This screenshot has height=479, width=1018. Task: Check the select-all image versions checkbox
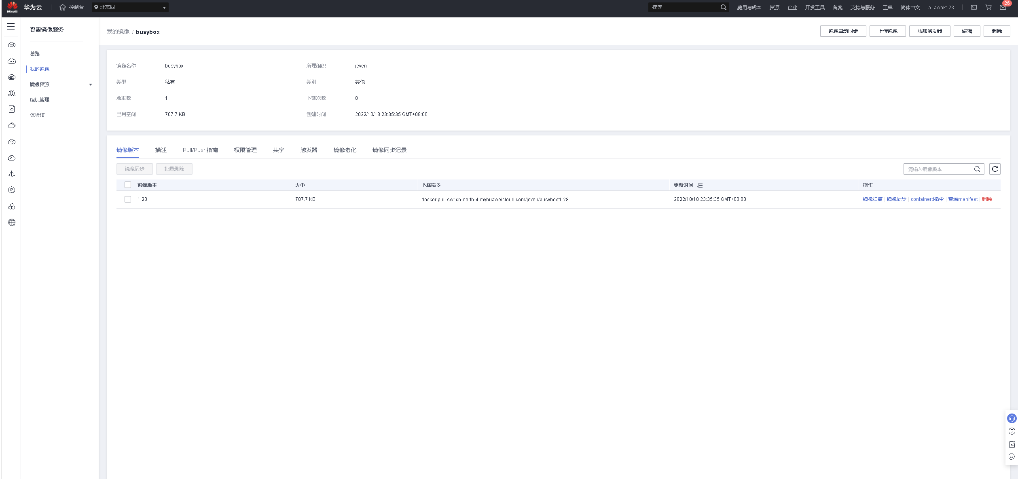pos(128,185)
